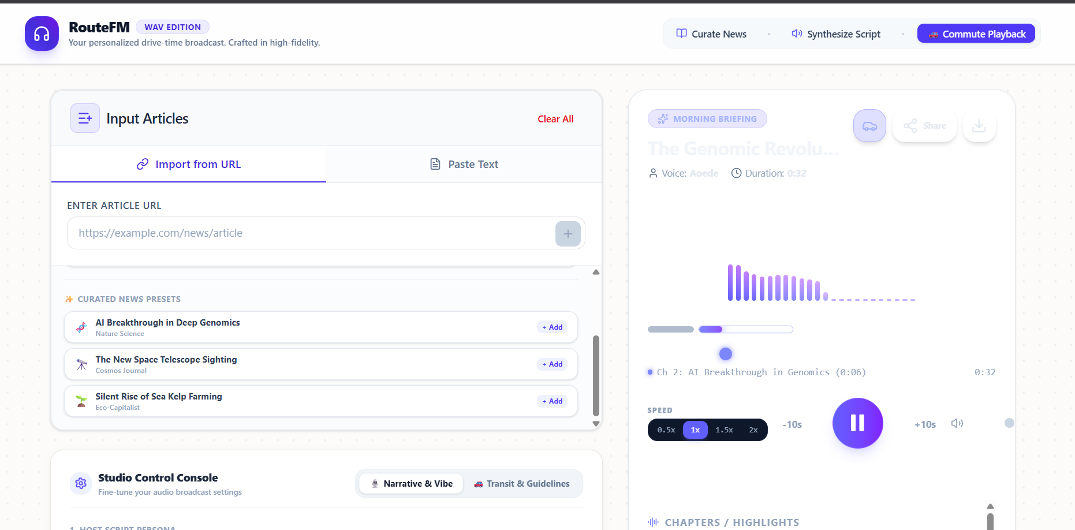Screen dimensions: 1075x530
Task: Switch to Commute Playback
Action: (x=976, y=34)
